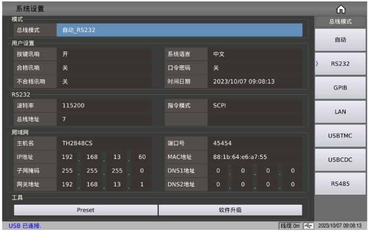The height and width of the screenshot is (232, 369).
Task: Select IP地址 first octet 192
Action: 67,157
